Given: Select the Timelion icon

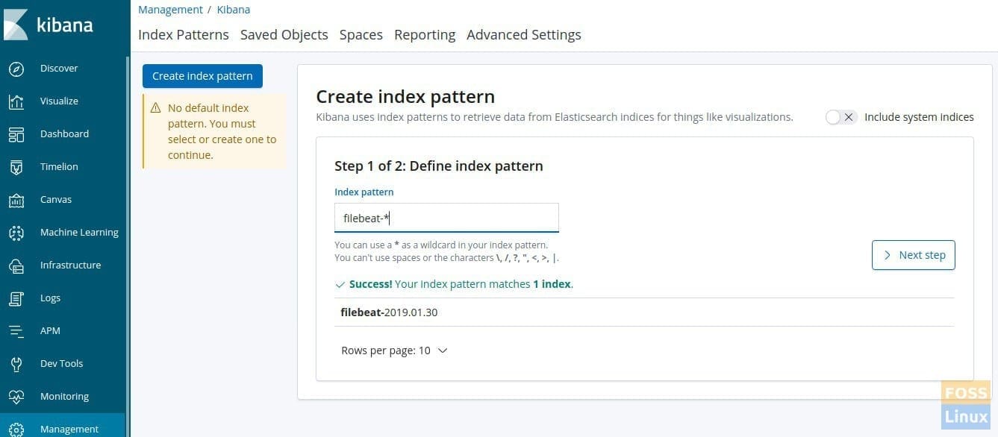Looking at the screenshot, I should pos(16,167).
